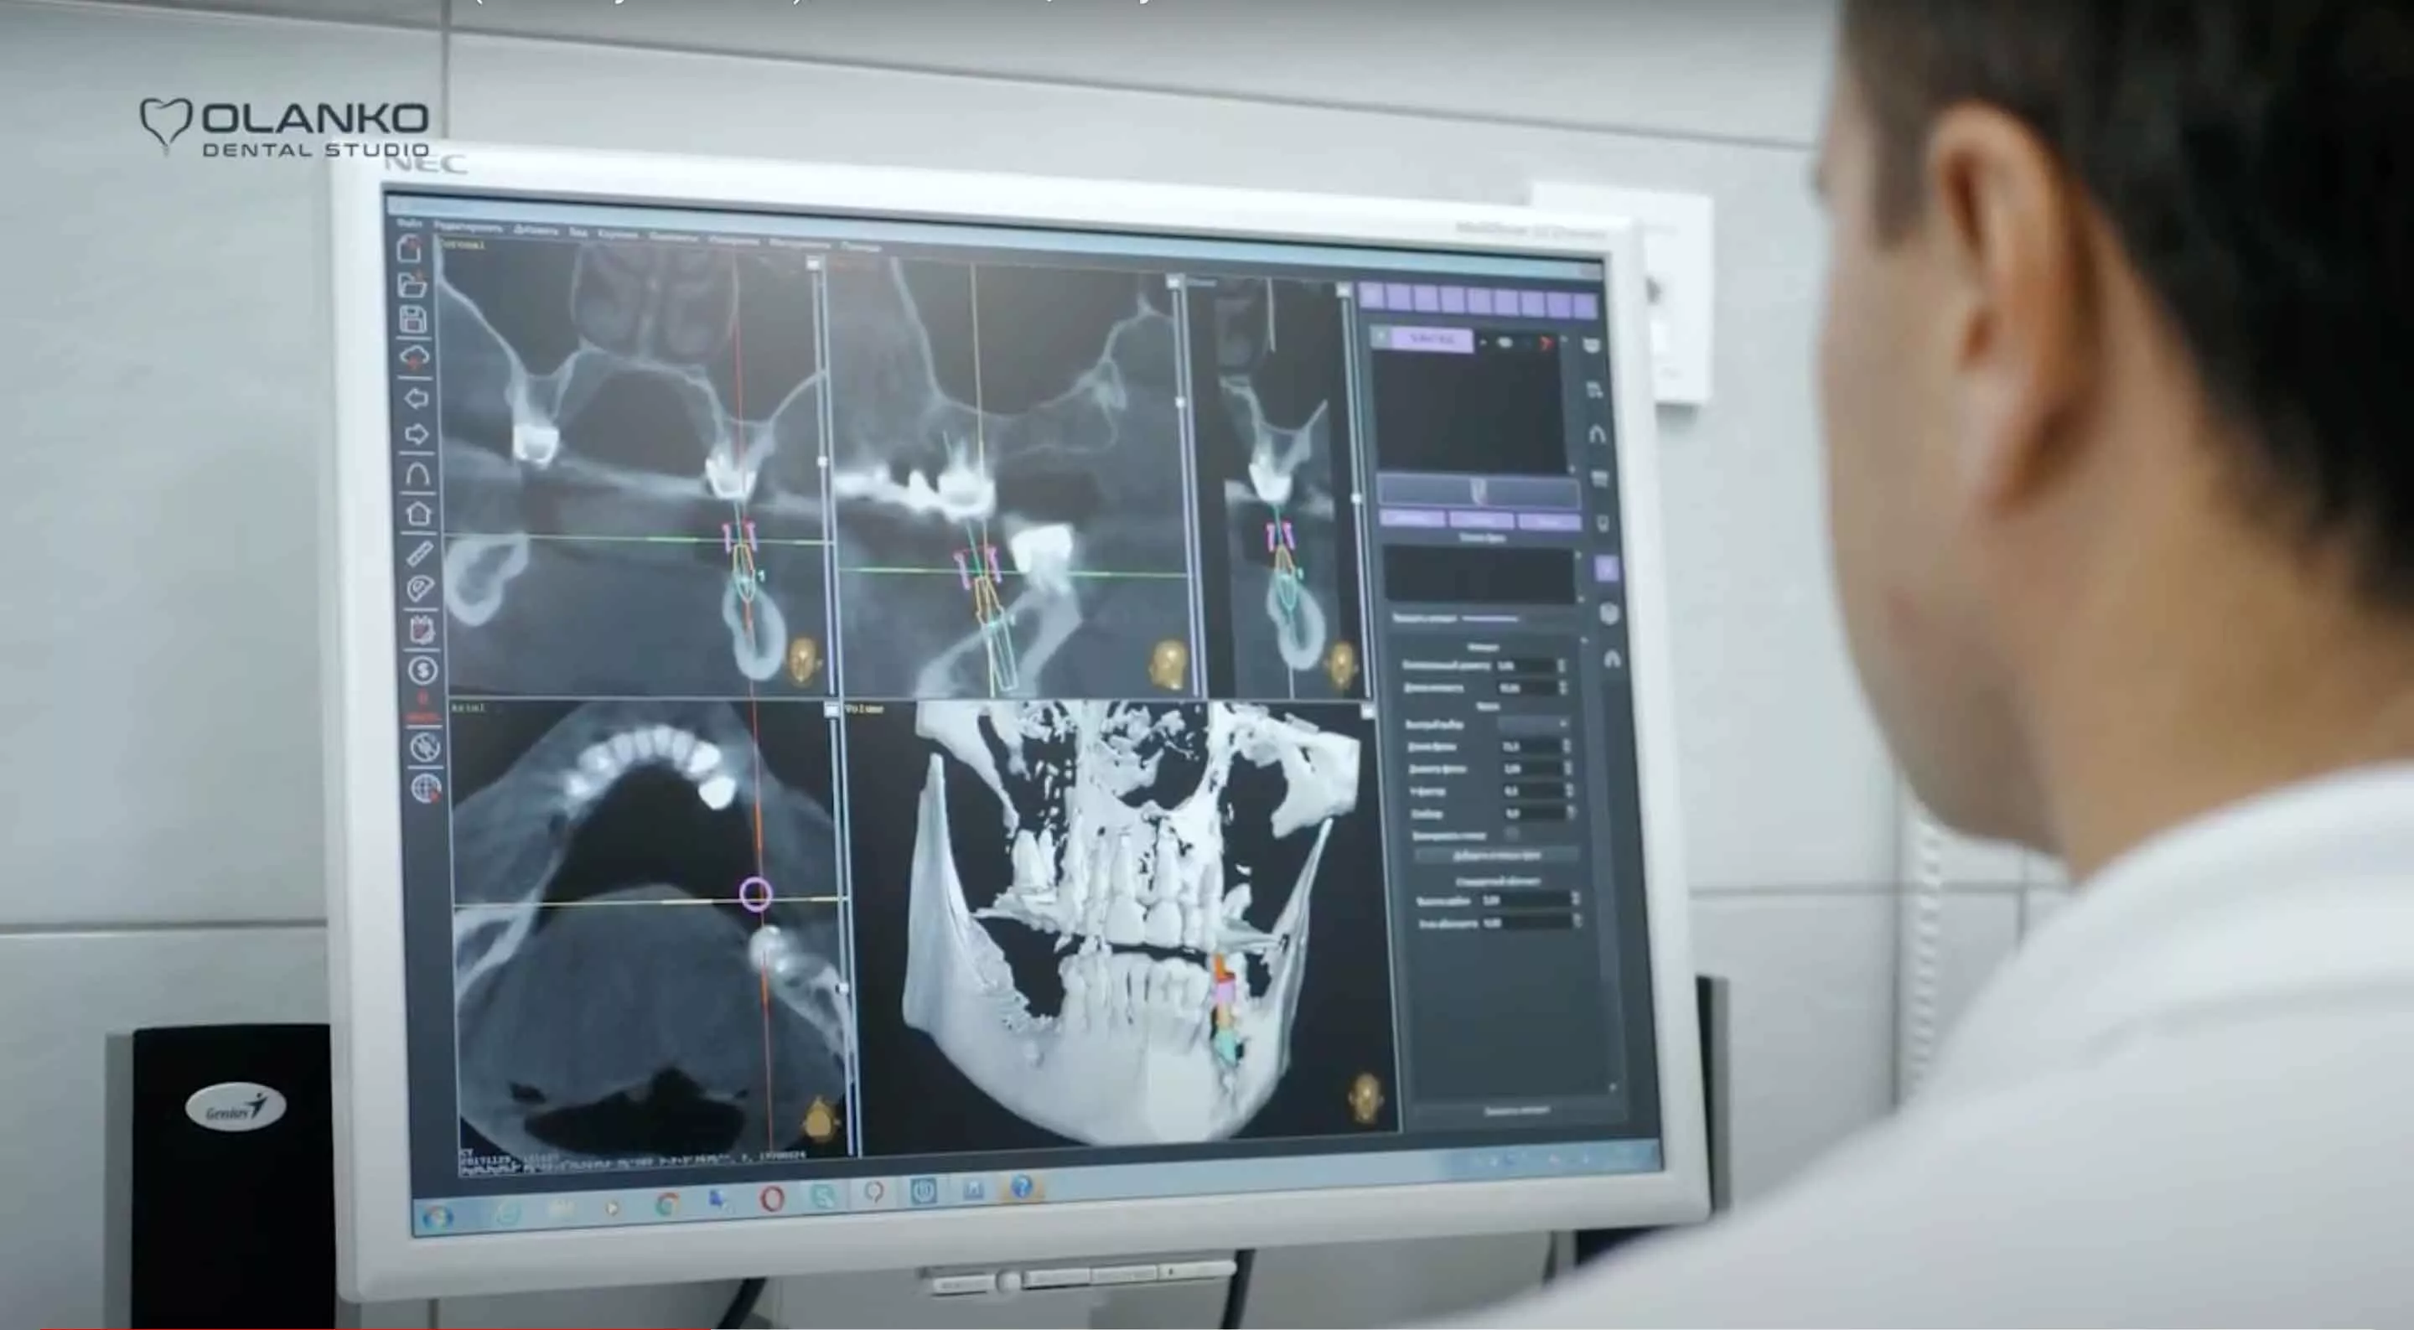Toggle the checkbox in implant parameters panel
The image size is (2414, 1330).
tap(1511, 833)
